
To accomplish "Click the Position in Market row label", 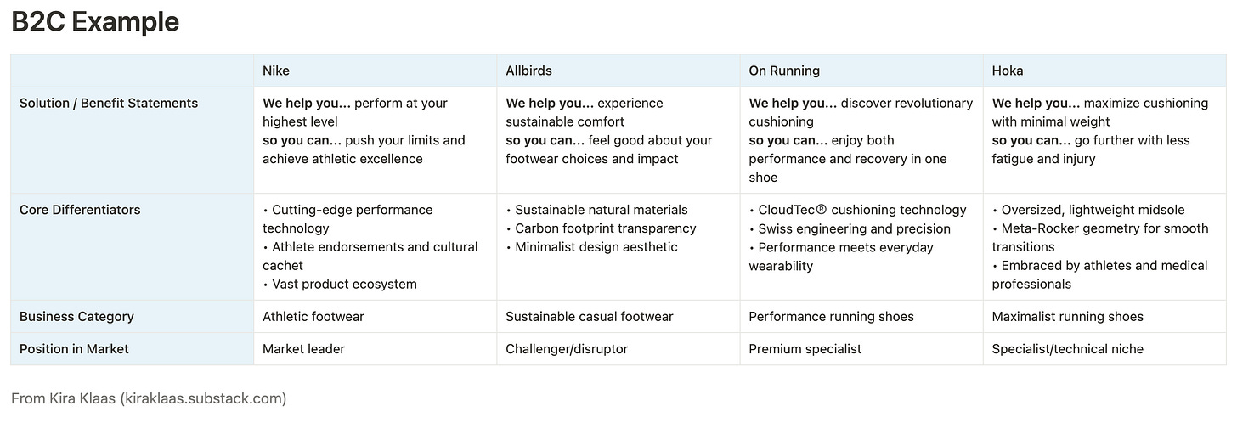I will point(75,348).
